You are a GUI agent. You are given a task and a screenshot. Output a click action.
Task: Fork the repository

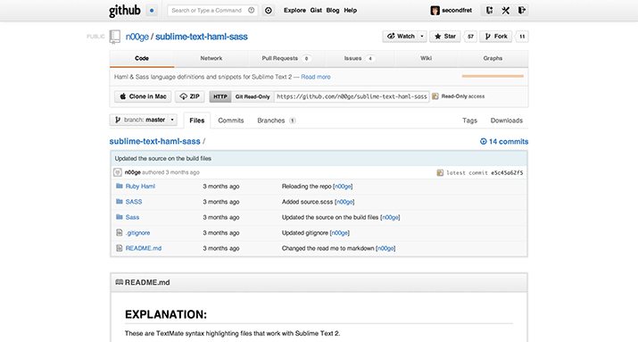496,37
